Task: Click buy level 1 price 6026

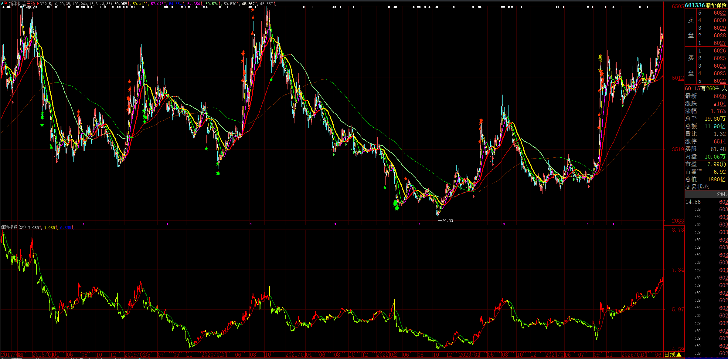Action: pyautogui.click(x=719, y=51)
